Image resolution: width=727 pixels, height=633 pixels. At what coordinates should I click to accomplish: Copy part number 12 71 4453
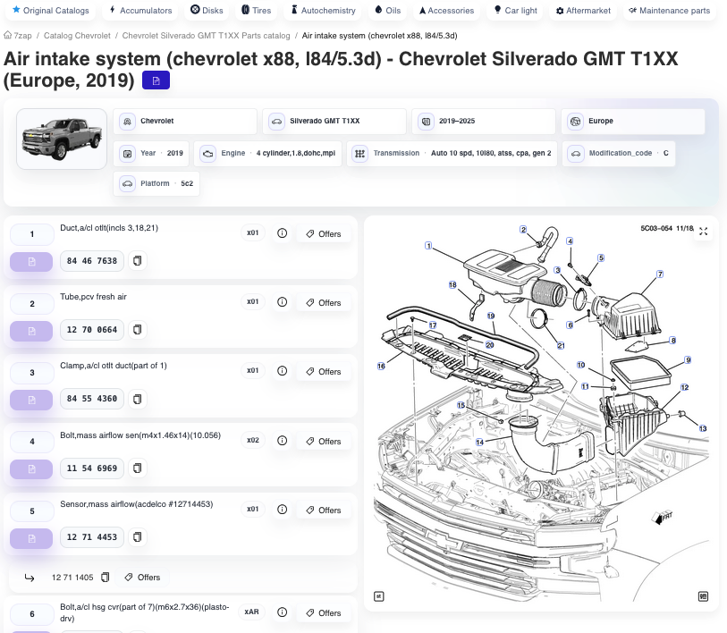tap(137, 537)
